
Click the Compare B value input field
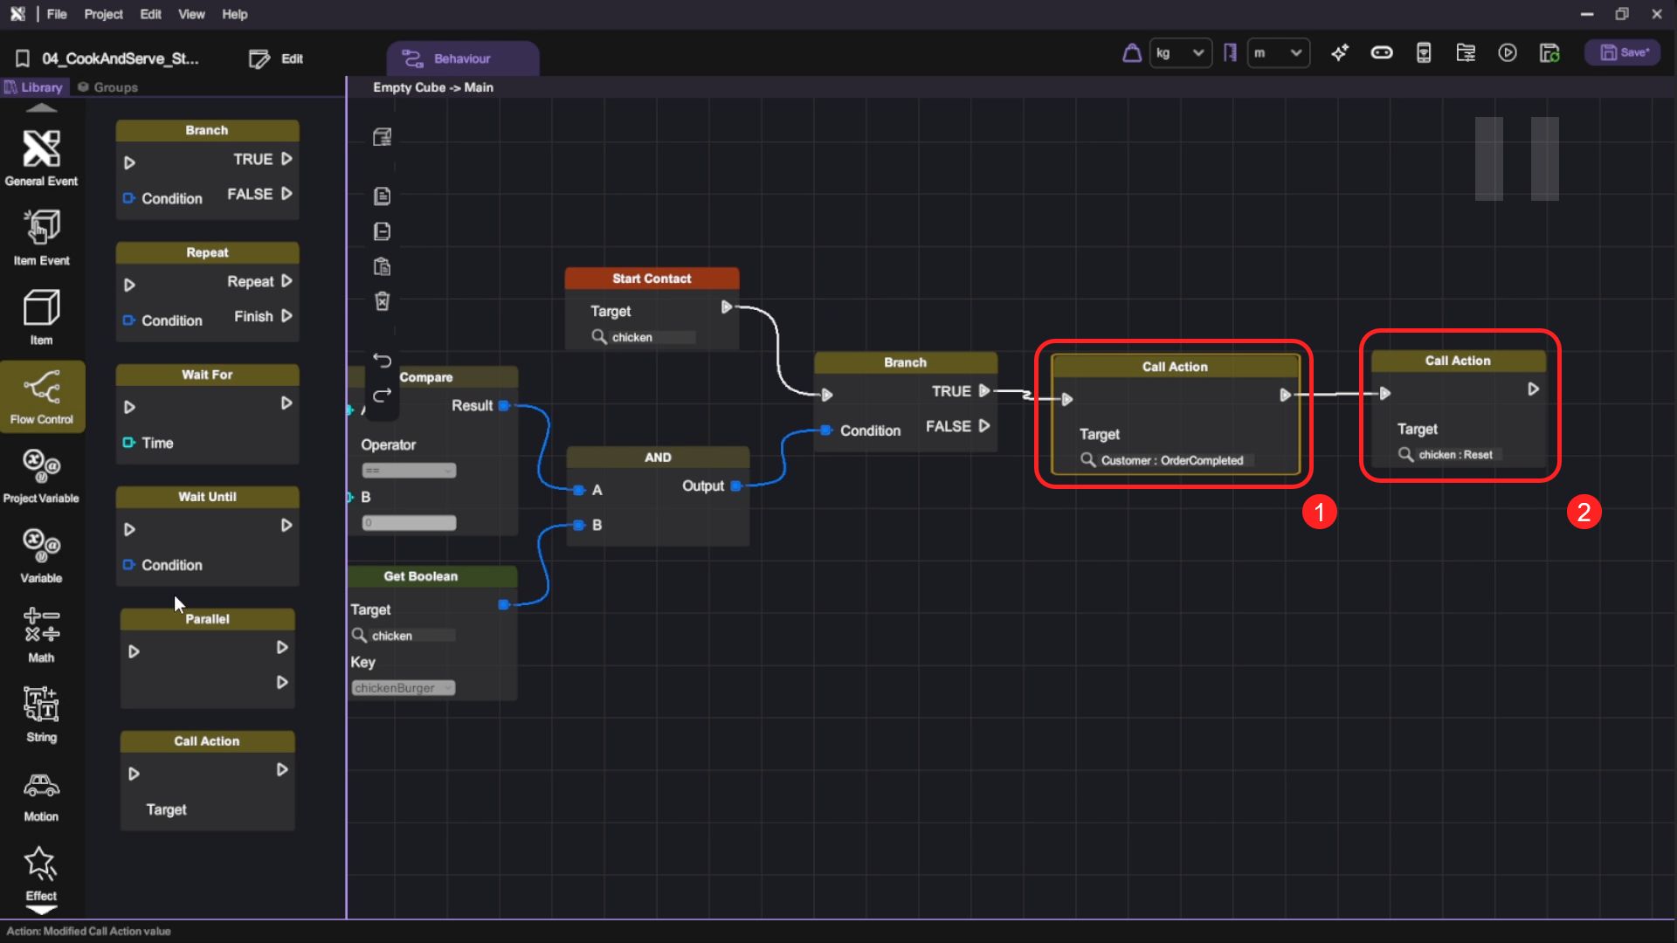[x=409, y=523]
